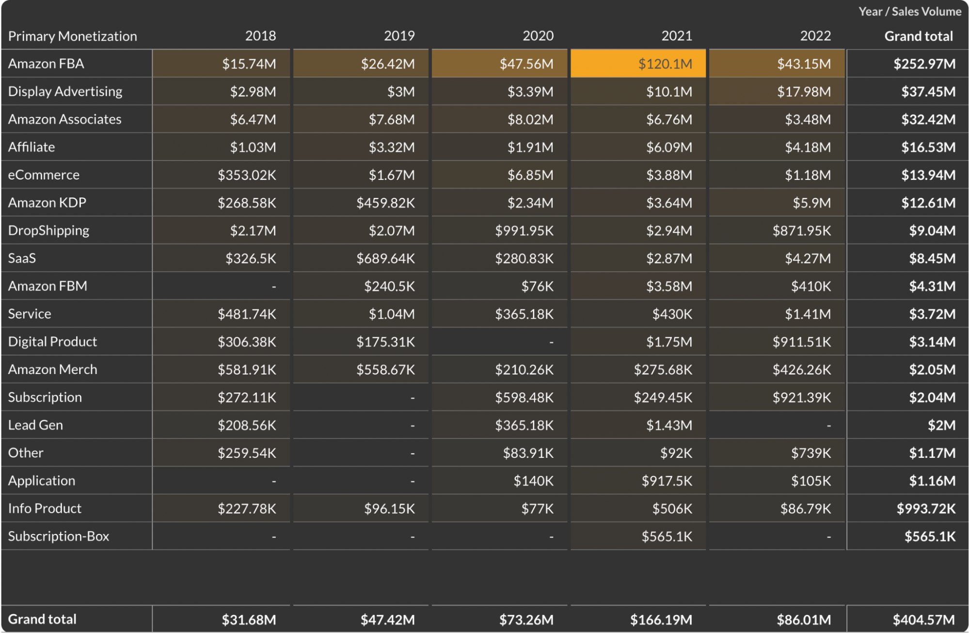Select the Subscription-Box row label
The width and height of the screenshot is (969, 633).
59,536
